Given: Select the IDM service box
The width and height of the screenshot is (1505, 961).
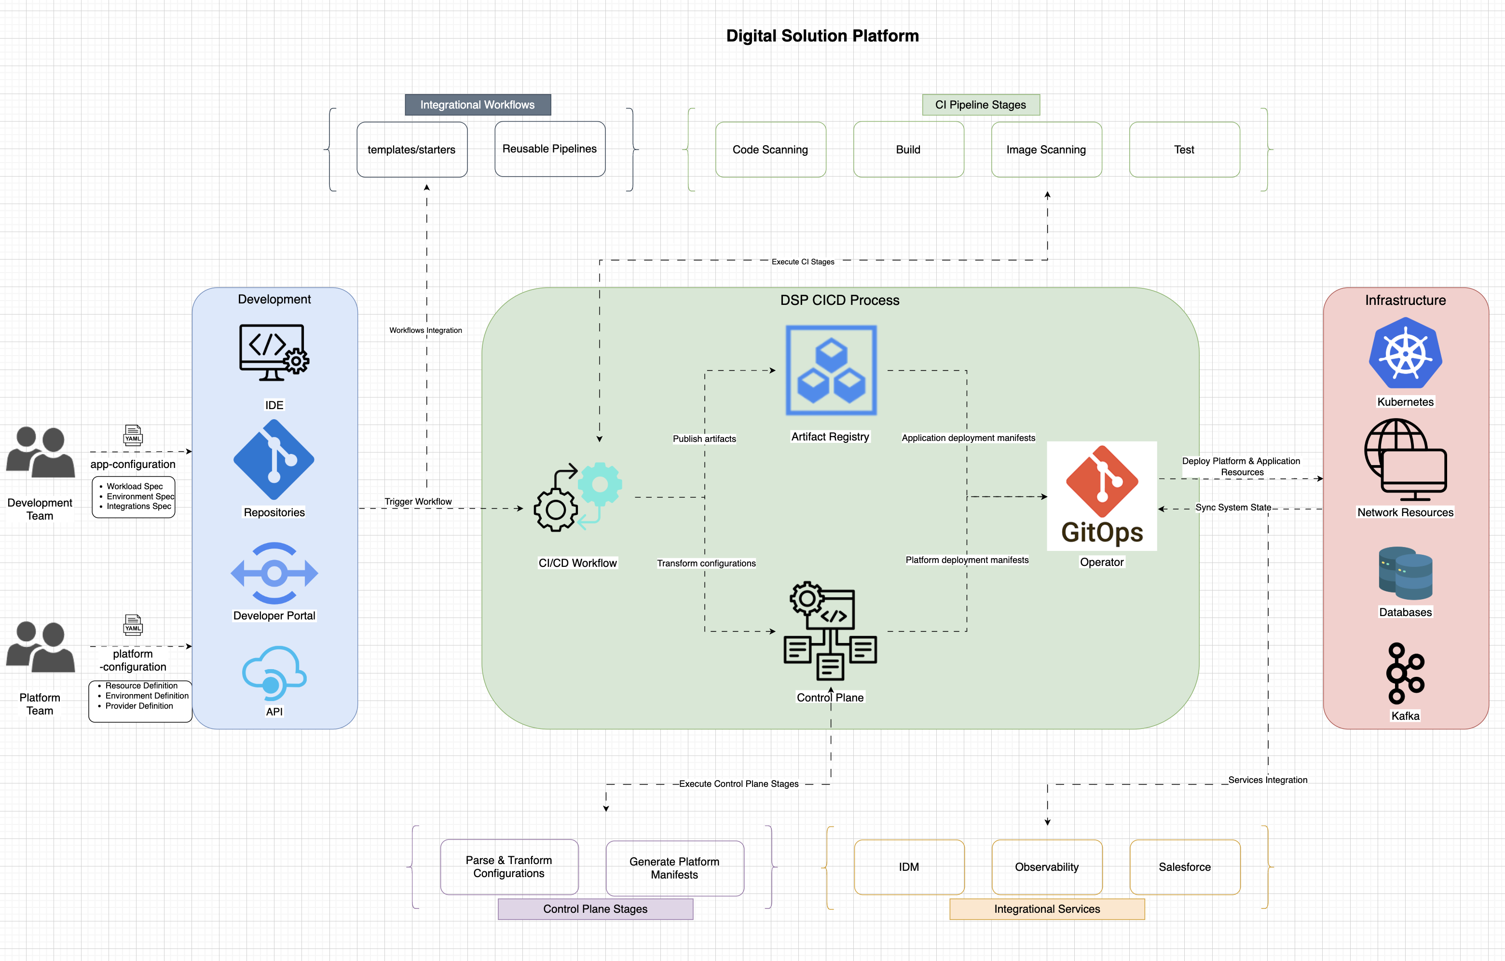Looking at the screenshot, I should click(x=909, y=867).
